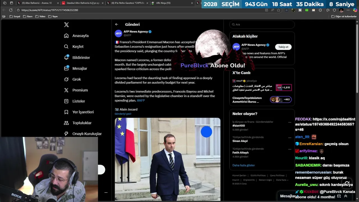This screenshot has width=359, height=202.
Task: Open more options for Fatih Altaylı trend
Action: click(290, 149)
